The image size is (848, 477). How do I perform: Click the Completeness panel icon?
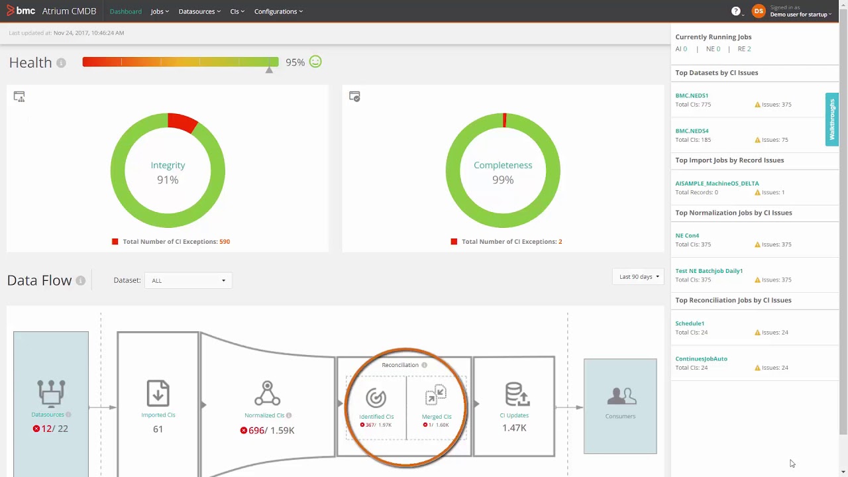[x=354, y=97]
